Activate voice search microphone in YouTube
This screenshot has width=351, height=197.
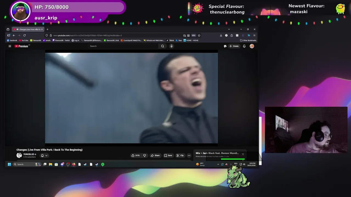171,46
